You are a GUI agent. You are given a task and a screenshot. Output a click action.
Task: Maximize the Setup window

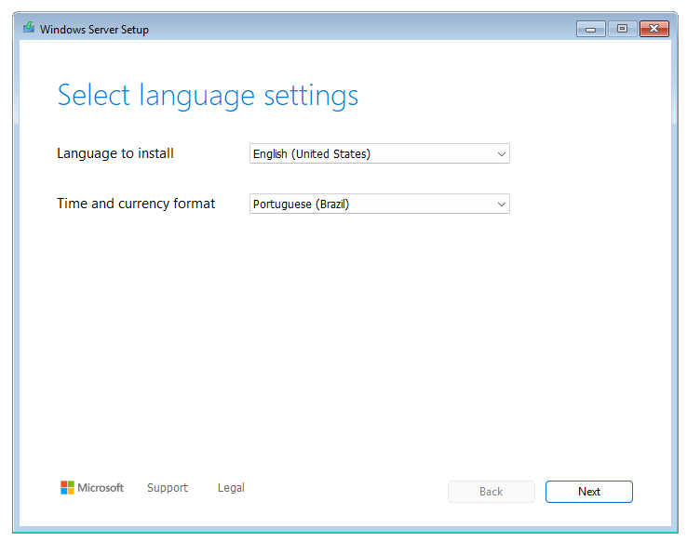[622, 29]
